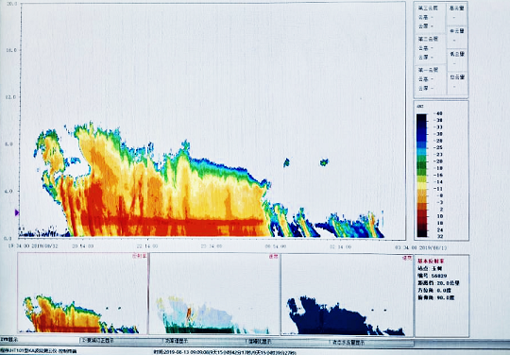Viewport: 510px width, 355px height.
Task: Click the 20:54:00 time label on X axis
Action: [82, 246]
